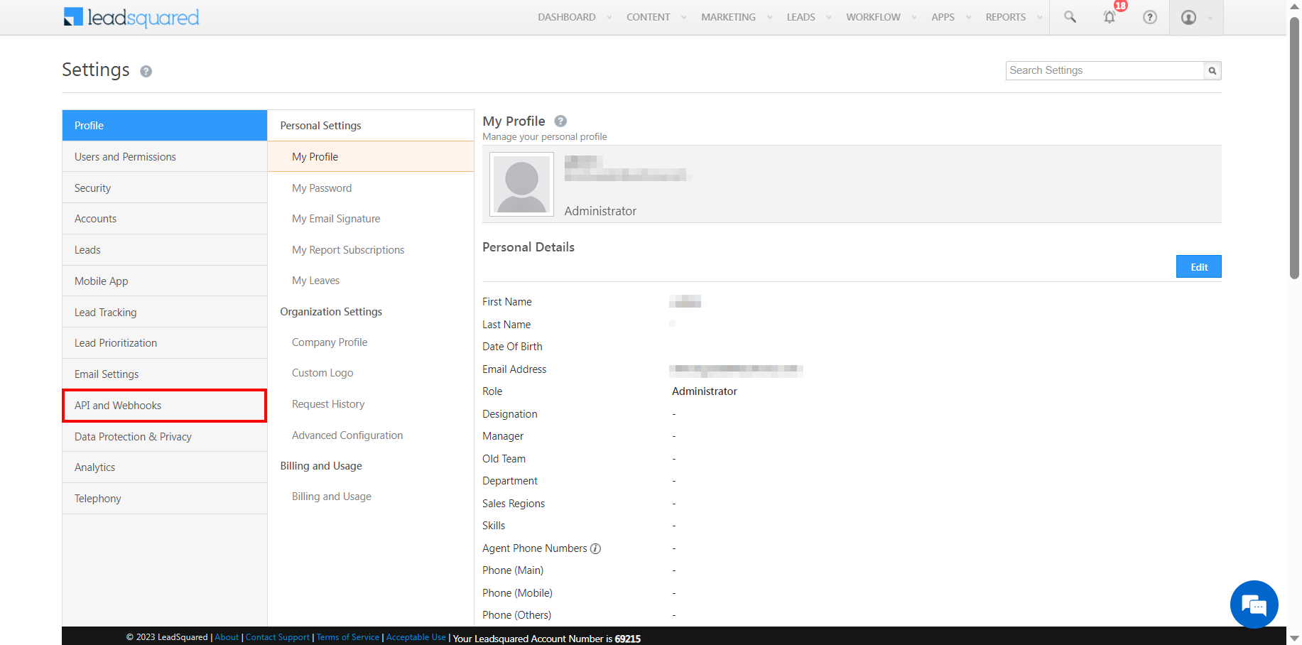Click the Acceptable Use footer link
The image size is (1302, 645).
click(416, 637)
